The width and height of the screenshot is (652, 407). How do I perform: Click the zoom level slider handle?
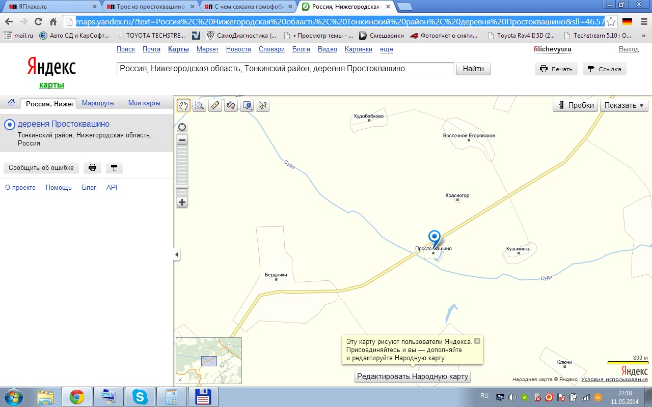tap(182, 187)
